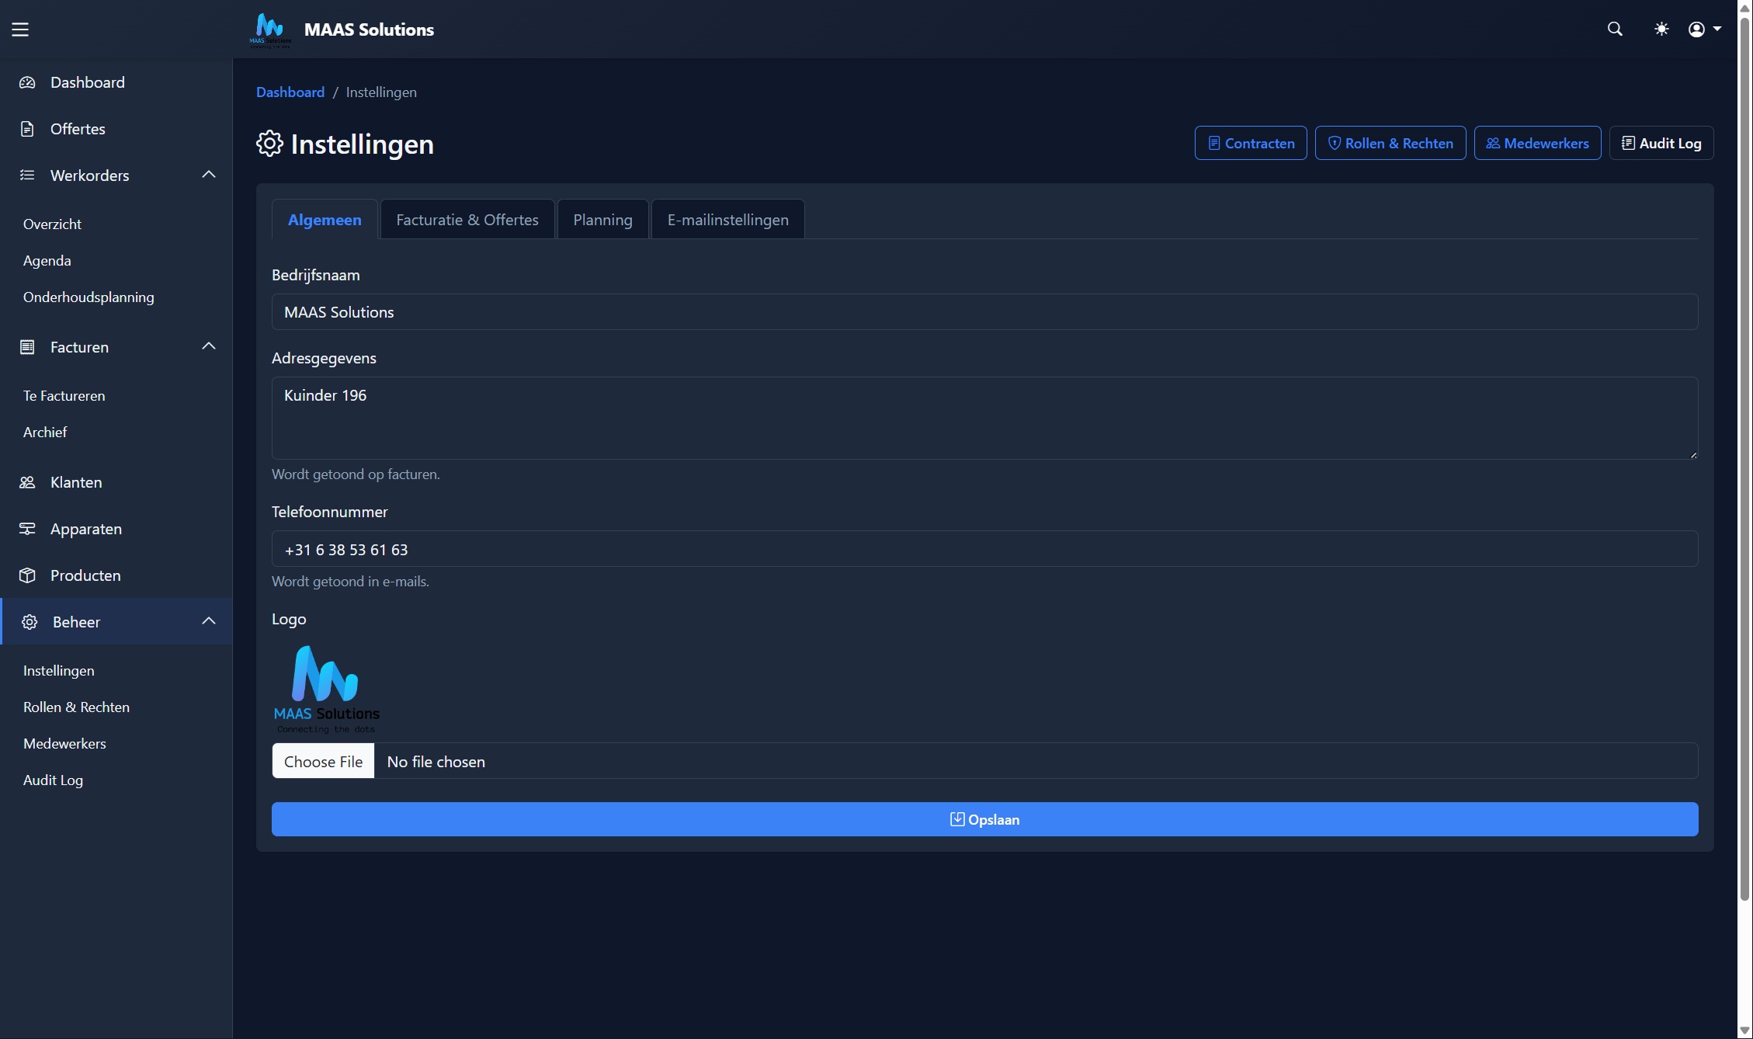Screen dimensions: 1753x1039
Task: Click the Opslaan save button
Action: coord(984,819)
